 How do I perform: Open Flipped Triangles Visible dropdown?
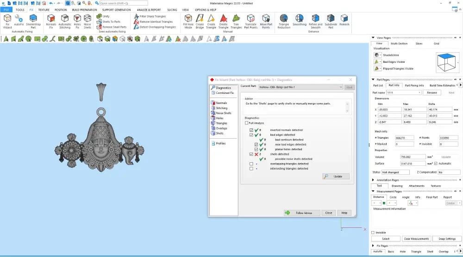(380, 69)
